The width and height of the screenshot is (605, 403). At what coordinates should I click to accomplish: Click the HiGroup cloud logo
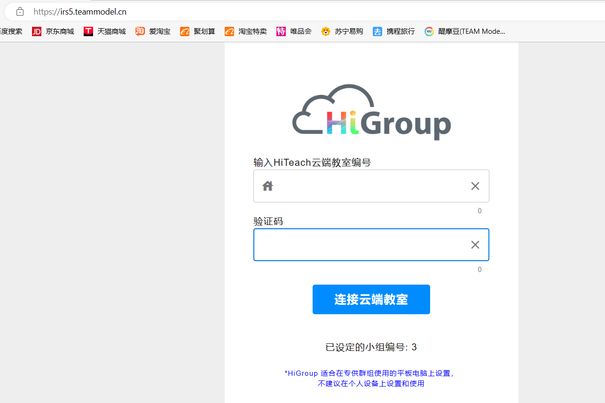coord(371,113)
